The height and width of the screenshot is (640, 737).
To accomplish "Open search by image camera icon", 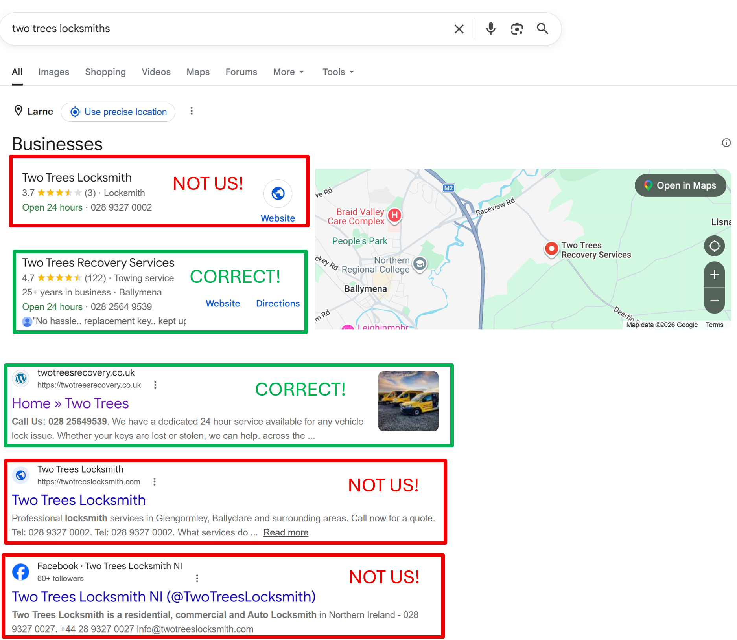I will pyautogui.click(x=517, y=29).
